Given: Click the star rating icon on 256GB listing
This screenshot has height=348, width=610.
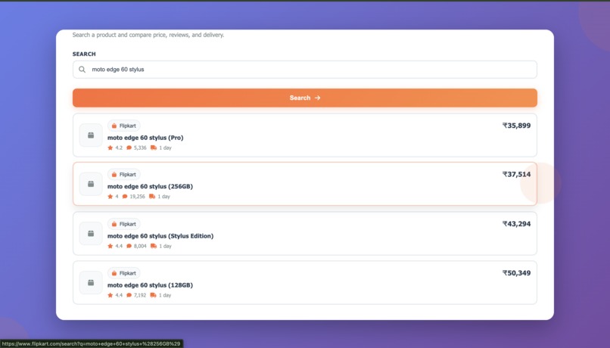Looking at the screenshot, I should coord(110,197).
